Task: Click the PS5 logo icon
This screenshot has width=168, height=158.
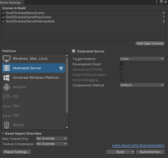Action: (x=7, y=116)
